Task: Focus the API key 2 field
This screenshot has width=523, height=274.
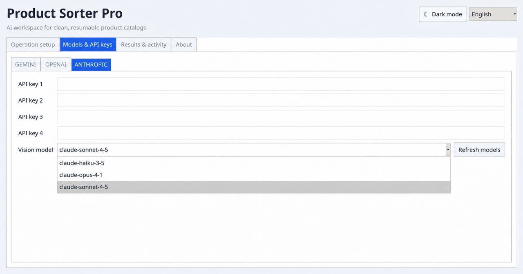Action: [280, 100]
